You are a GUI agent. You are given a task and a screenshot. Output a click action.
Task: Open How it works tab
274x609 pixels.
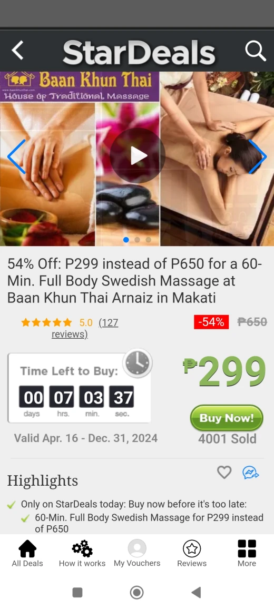pos(82,554)
